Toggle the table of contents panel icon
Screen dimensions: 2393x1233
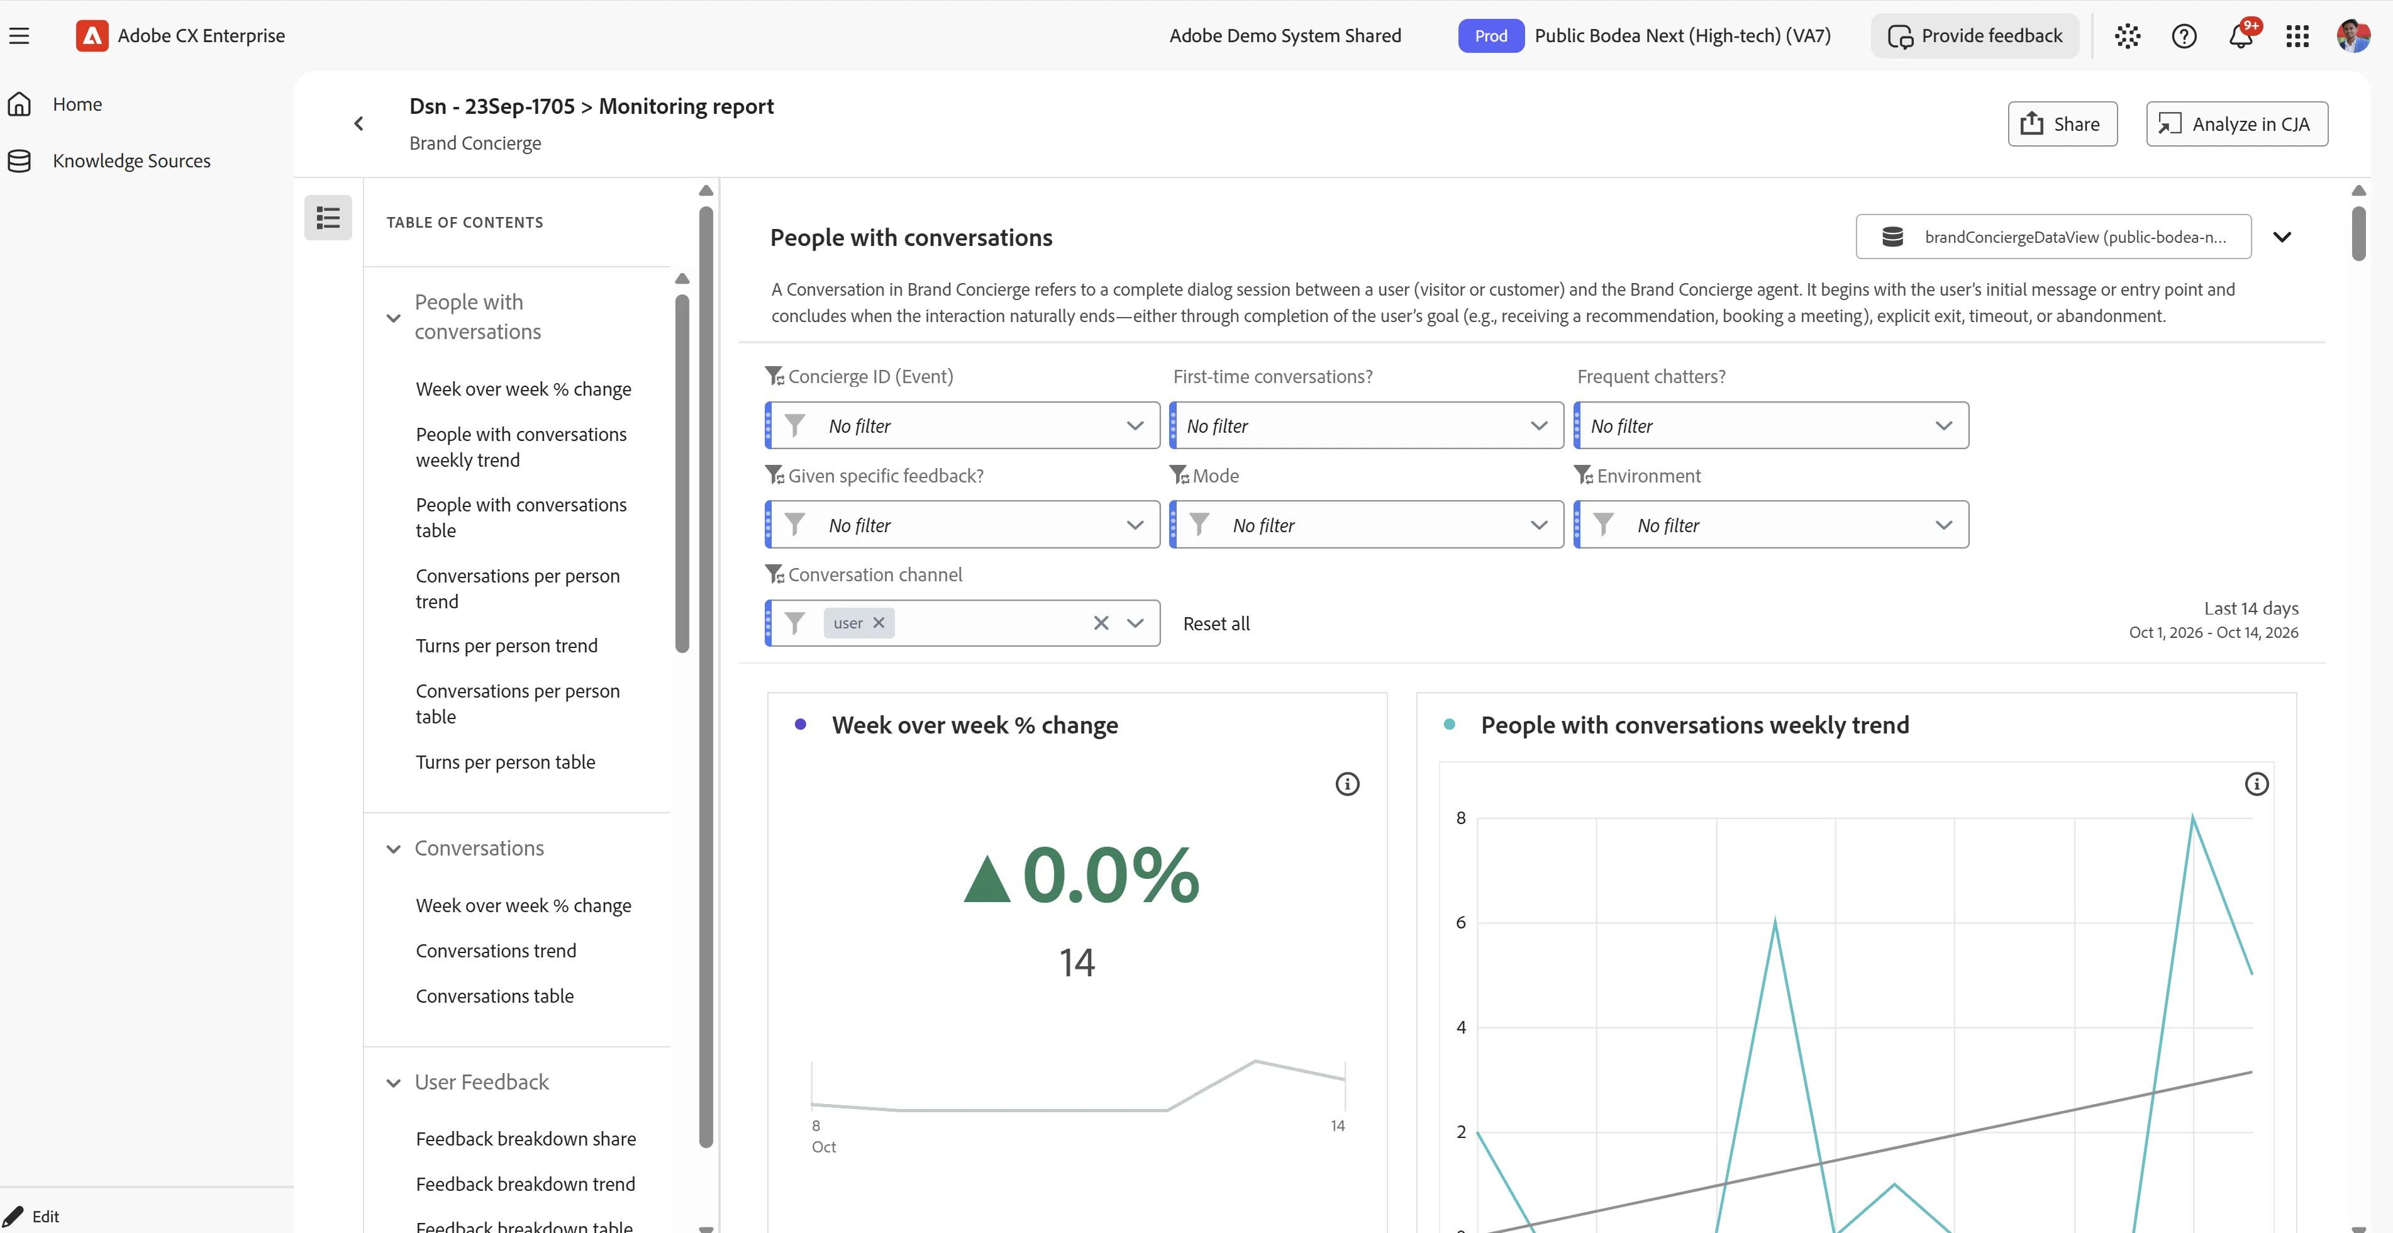coord(328,218)
